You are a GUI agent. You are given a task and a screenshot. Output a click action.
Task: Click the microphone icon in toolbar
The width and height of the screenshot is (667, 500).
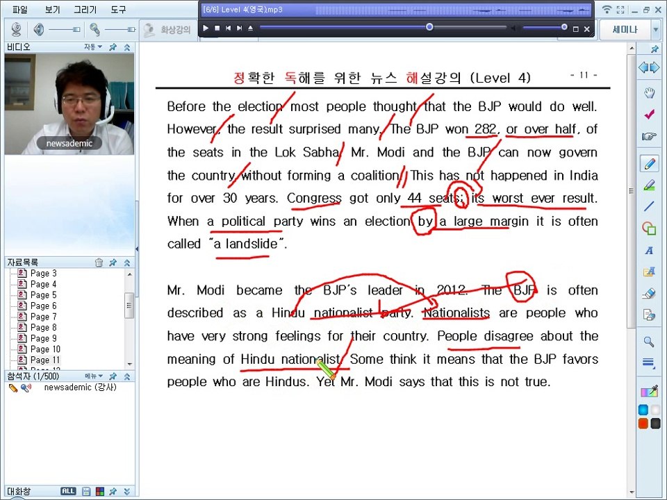[x=94, y=29]
